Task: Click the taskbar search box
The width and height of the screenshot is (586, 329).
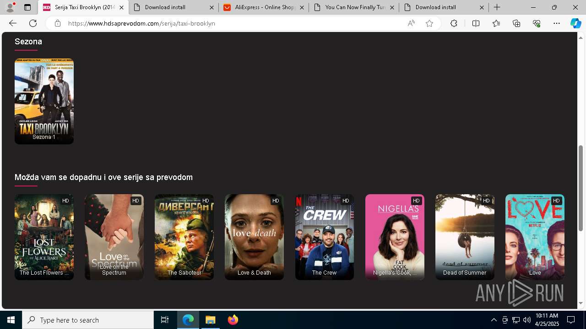Action: point(88,320)
